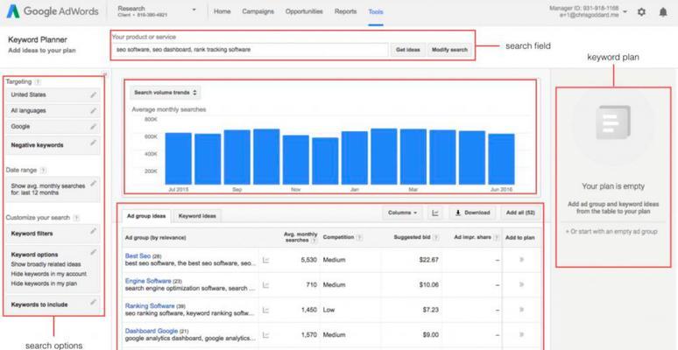This screenshot has height=350, width=678.
Task: Click Add all (52) button
Action: coord(520,213)
